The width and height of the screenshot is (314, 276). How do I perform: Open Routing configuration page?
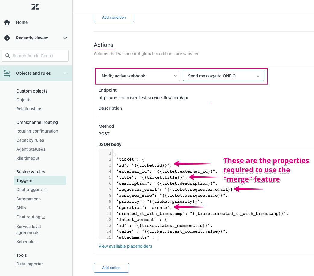[37, 131]
